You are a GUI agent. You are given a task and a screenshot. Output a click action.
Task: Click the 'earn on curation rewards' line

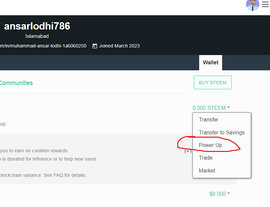pyautogui.click(x=34, y=151)
